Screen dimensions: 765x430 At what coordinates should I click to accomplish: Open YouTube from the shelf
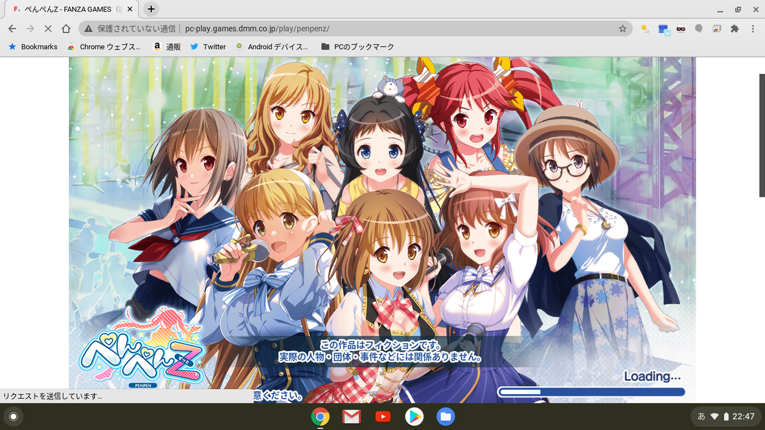pos(383,417)
